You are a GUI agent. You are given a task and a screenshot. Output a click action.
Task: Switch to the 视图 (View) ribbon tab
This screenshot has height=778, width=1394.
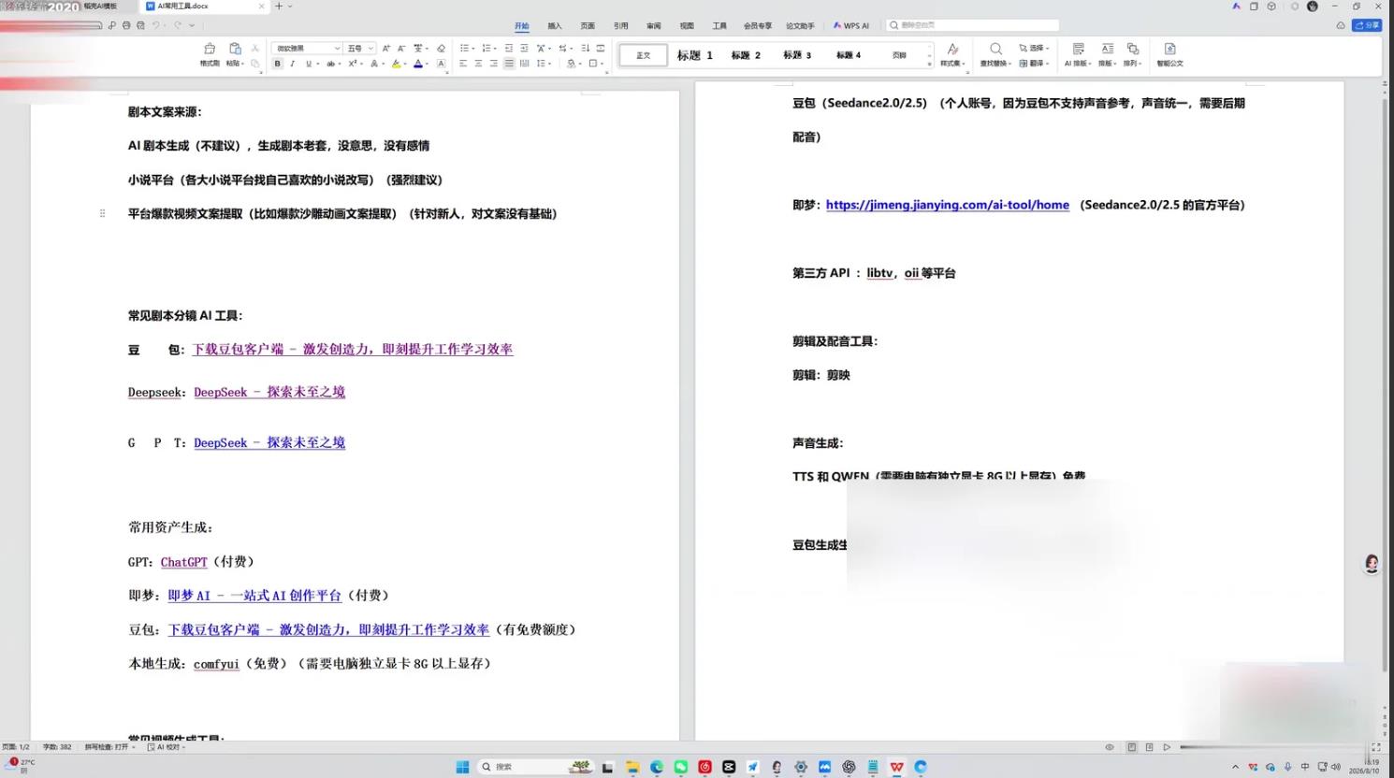click(687, 26)
